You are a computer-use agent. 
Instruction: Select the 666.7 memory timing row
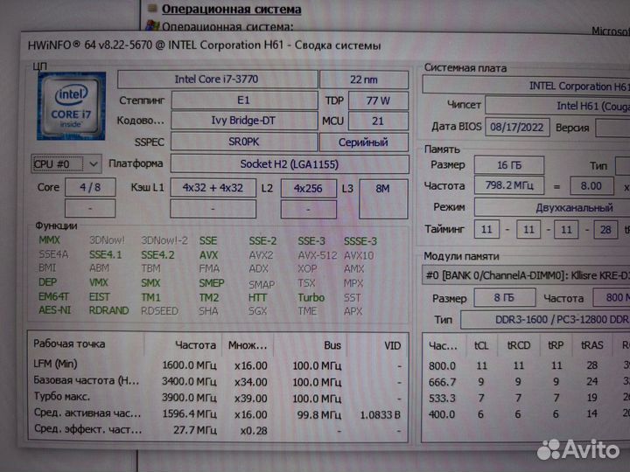527,382
